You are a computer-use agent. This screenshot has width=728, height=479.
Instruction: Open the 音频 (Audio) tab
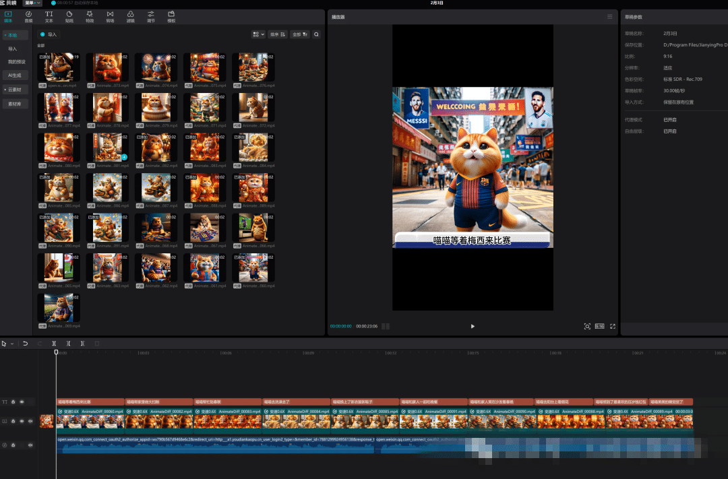(x=28, y=17)
